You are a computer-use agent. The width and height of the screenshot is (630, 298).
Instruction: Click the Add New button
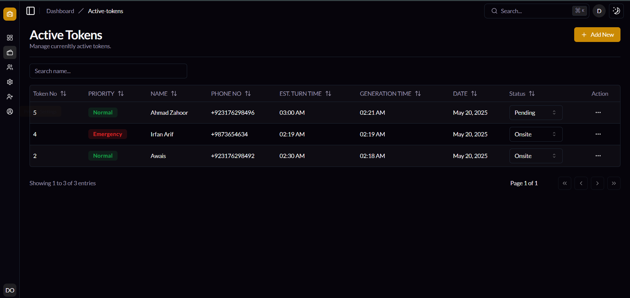point(597,34)
